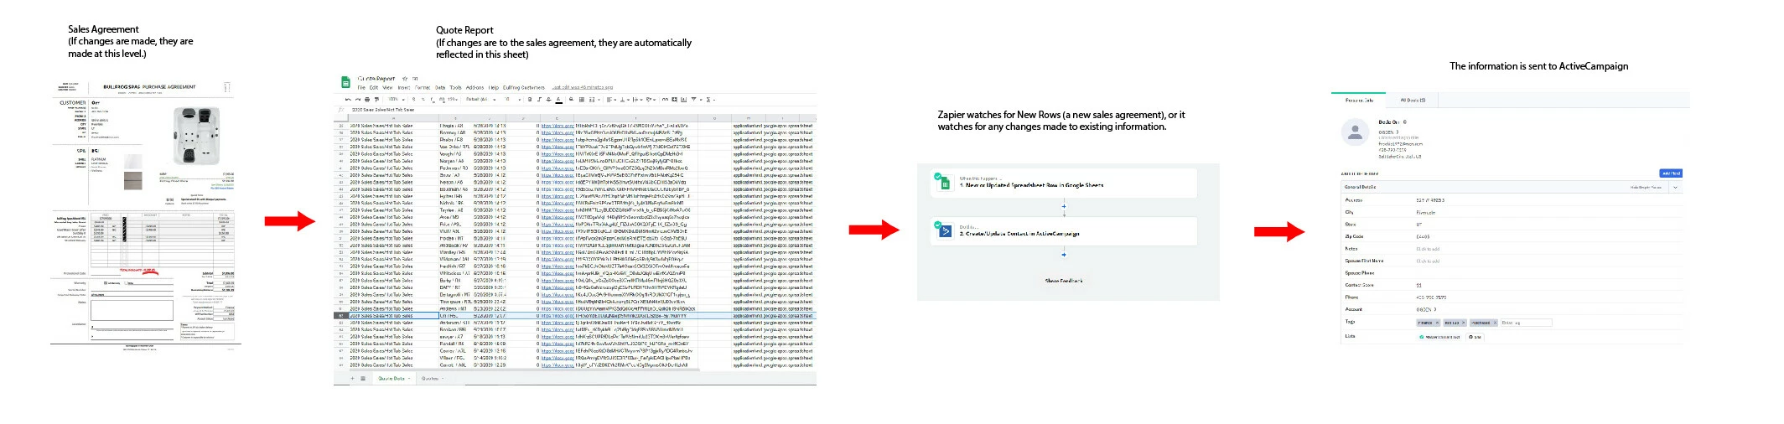Open the Edit menu
Image resolution: width=1784 pixels, height=424 pixels.
(x=374, y=87)
